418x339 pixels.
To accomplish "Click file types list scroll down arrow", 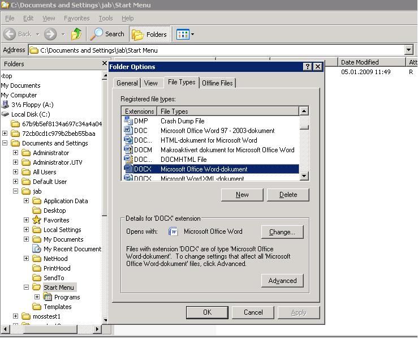I will (x=304, y=176).
